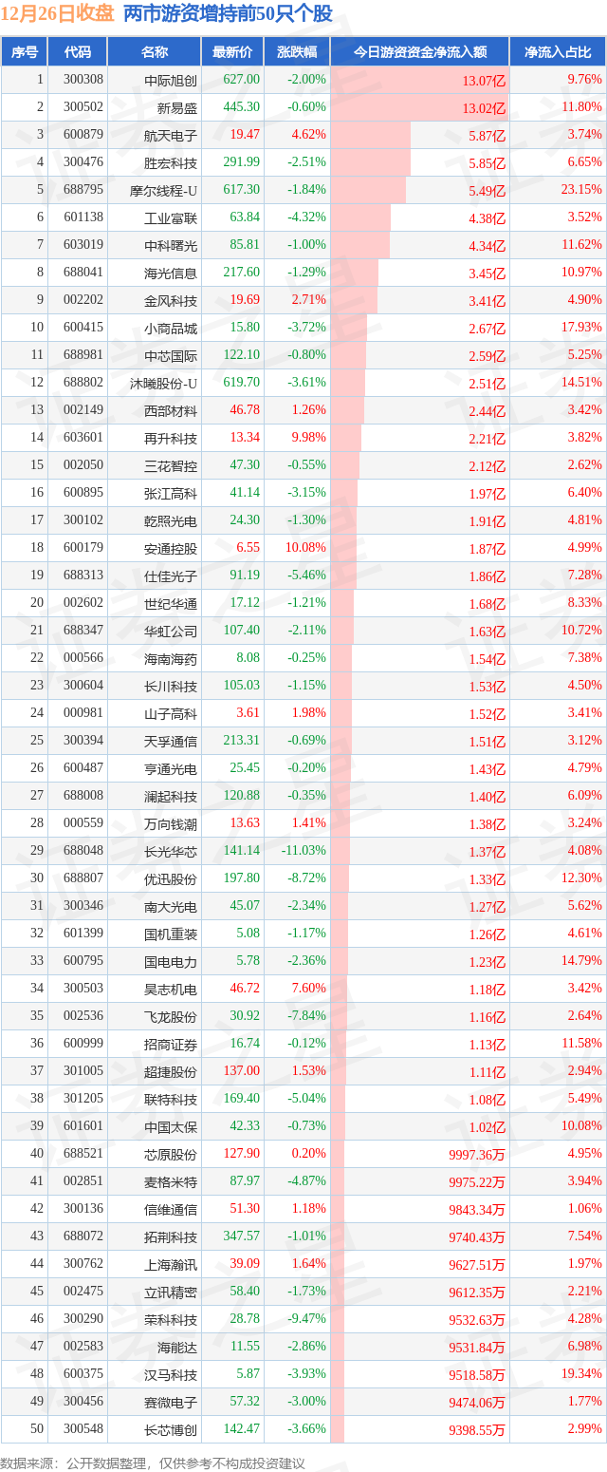Click 飞龙股份 change -7.84%
The height and width of the screenshot is (1472, 607).
pyautogui.click(x=307, y=1016)
